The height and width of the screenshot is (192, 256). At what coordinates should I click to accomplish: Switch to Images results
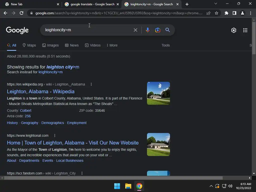(x=50, y=45)
